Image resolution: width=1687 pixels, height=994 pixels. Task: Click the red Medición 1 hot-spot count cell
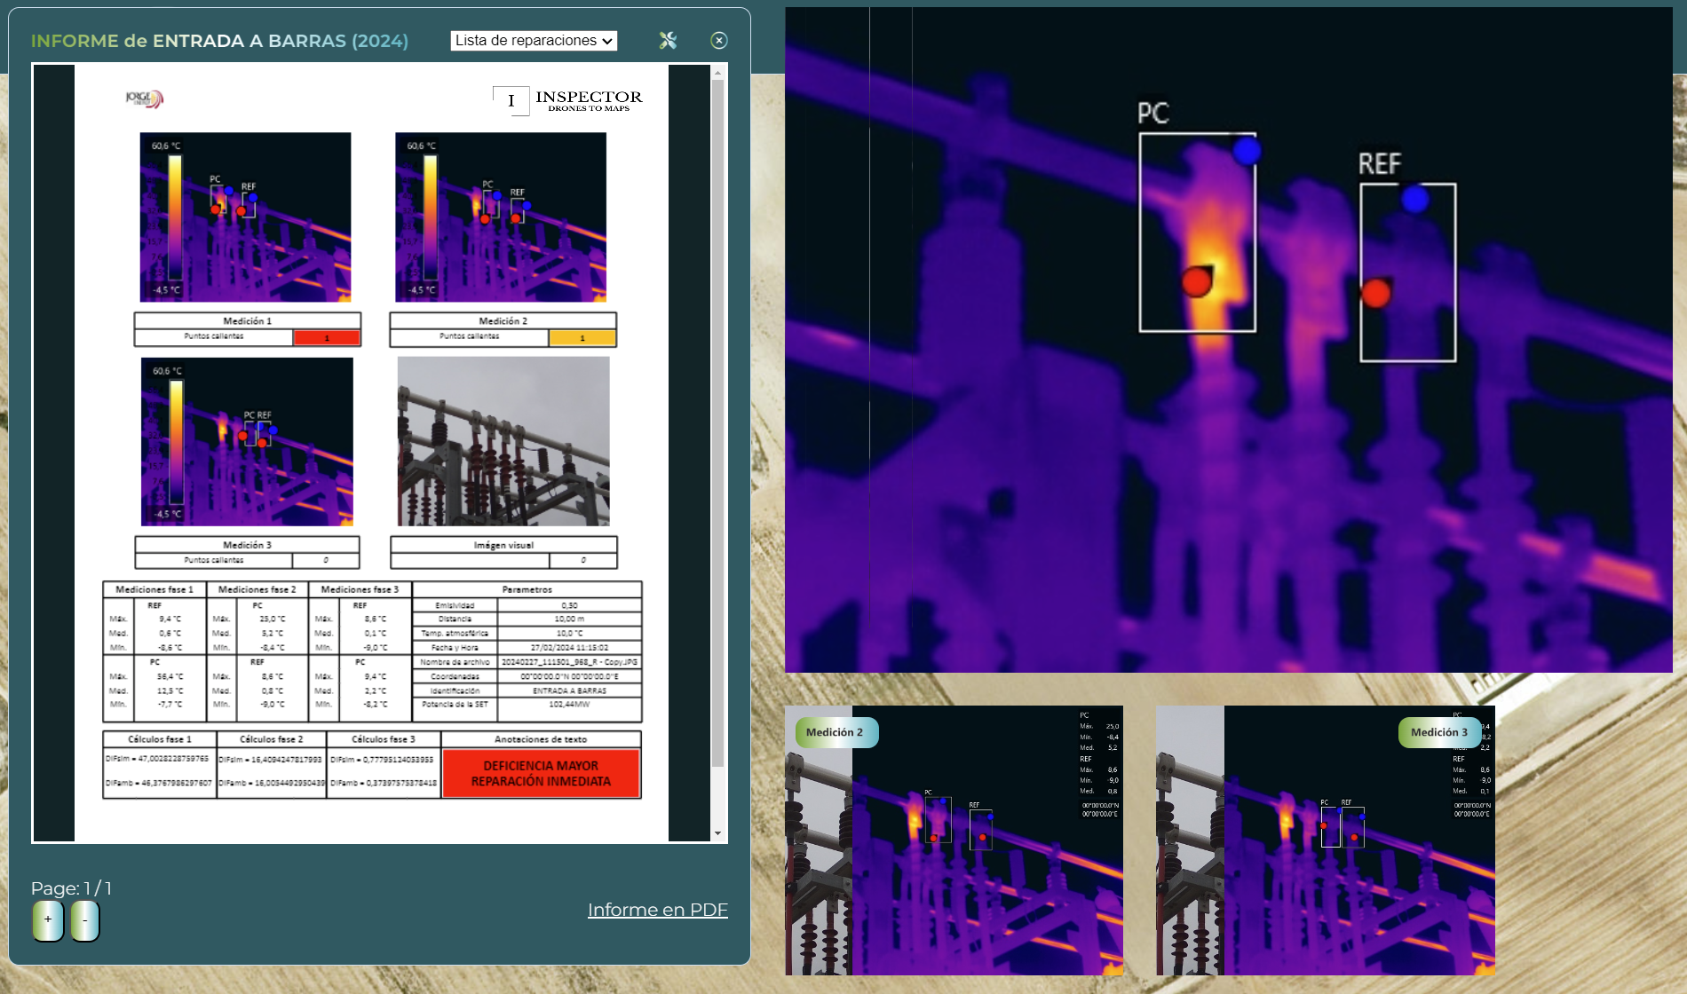coord(326,337)
